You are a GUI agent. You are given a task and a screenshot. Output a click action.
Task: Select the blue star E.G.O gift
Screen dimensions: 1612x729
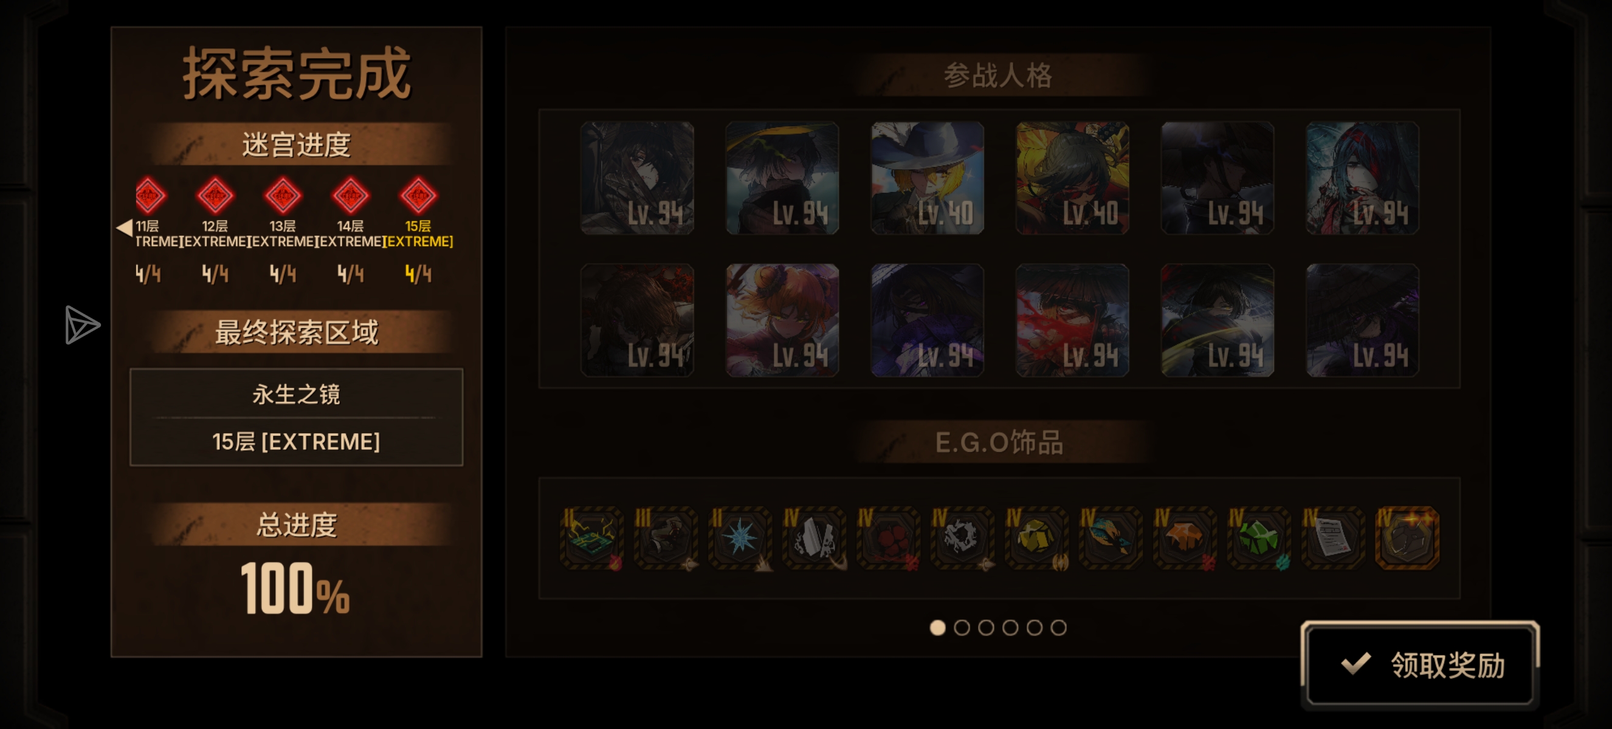(x=740, y=538)
